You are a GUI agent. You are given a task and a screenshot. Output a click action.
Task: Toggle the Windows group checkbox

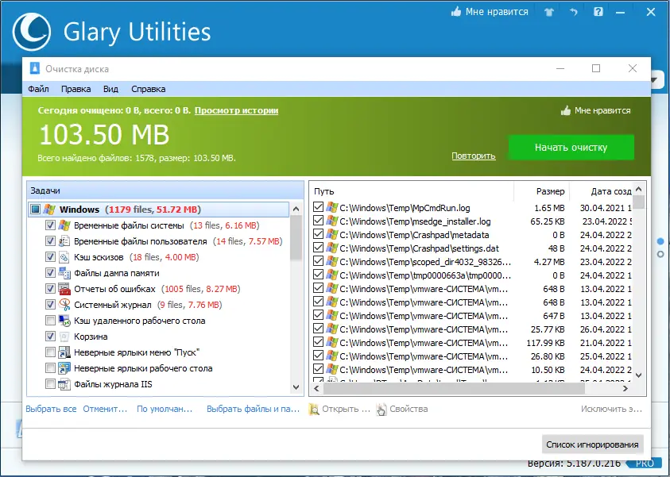click(36, 210)
